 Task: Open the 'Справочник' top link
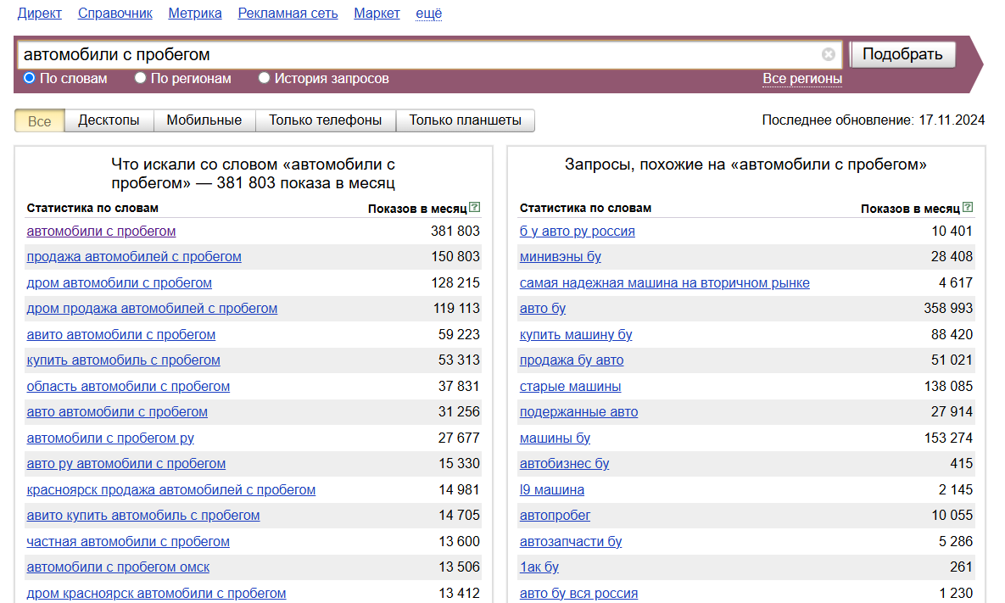(x=115, y=13)
